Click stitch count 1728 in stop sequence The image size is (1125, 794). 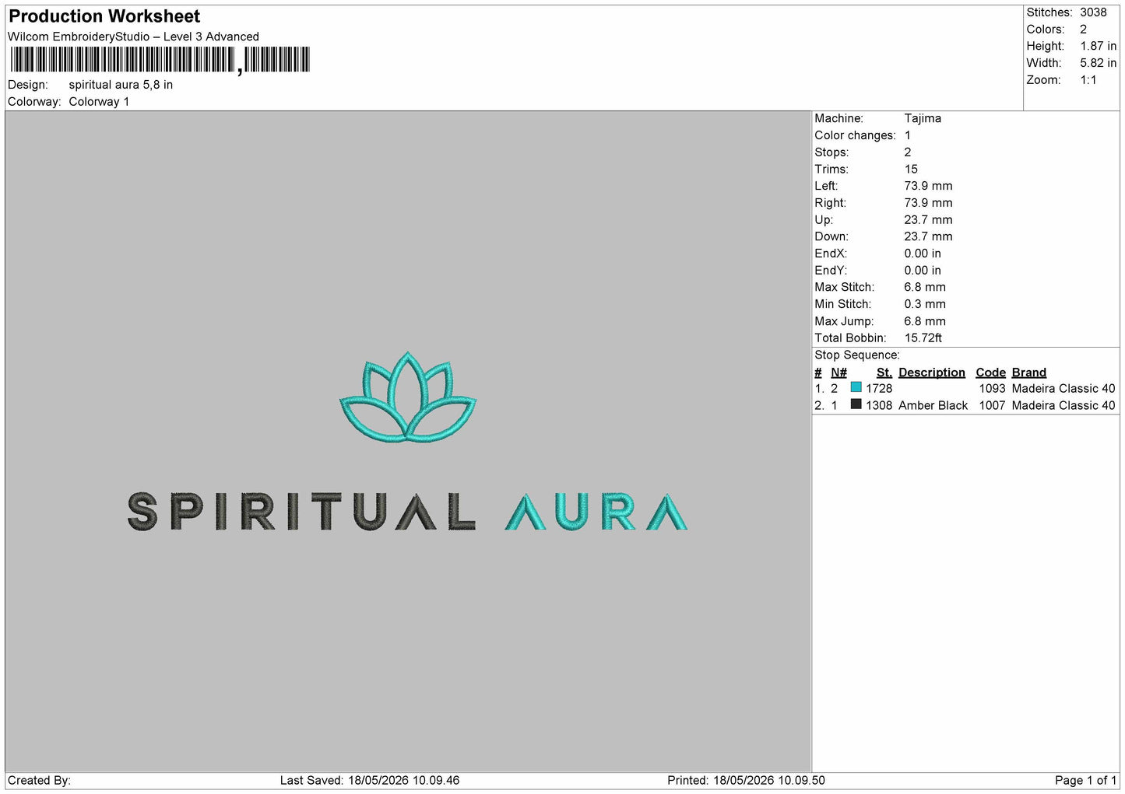tap(879, 388)
